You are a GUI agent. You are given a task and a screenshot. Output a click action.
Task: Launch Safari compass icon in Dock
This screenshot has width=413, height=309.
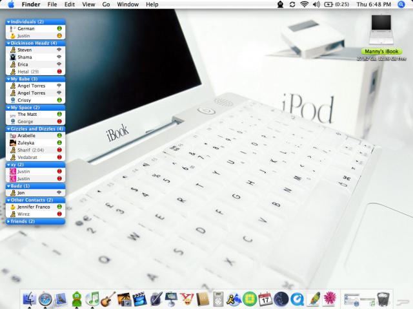click(45, 299)
